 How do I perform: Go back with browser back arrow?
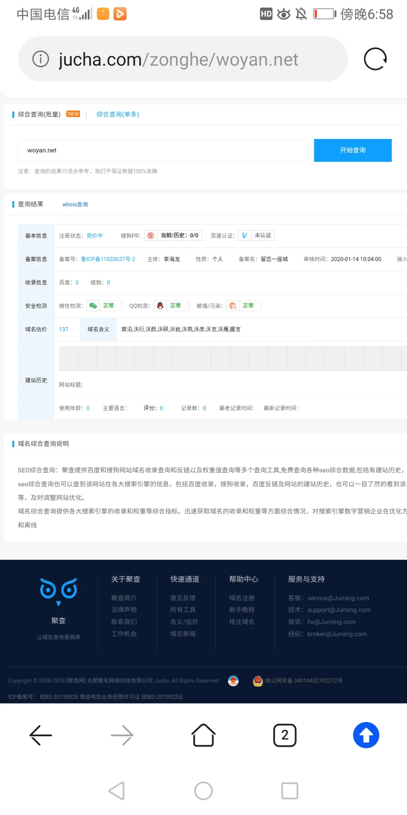pyautogui.click(x=41, y=735)
